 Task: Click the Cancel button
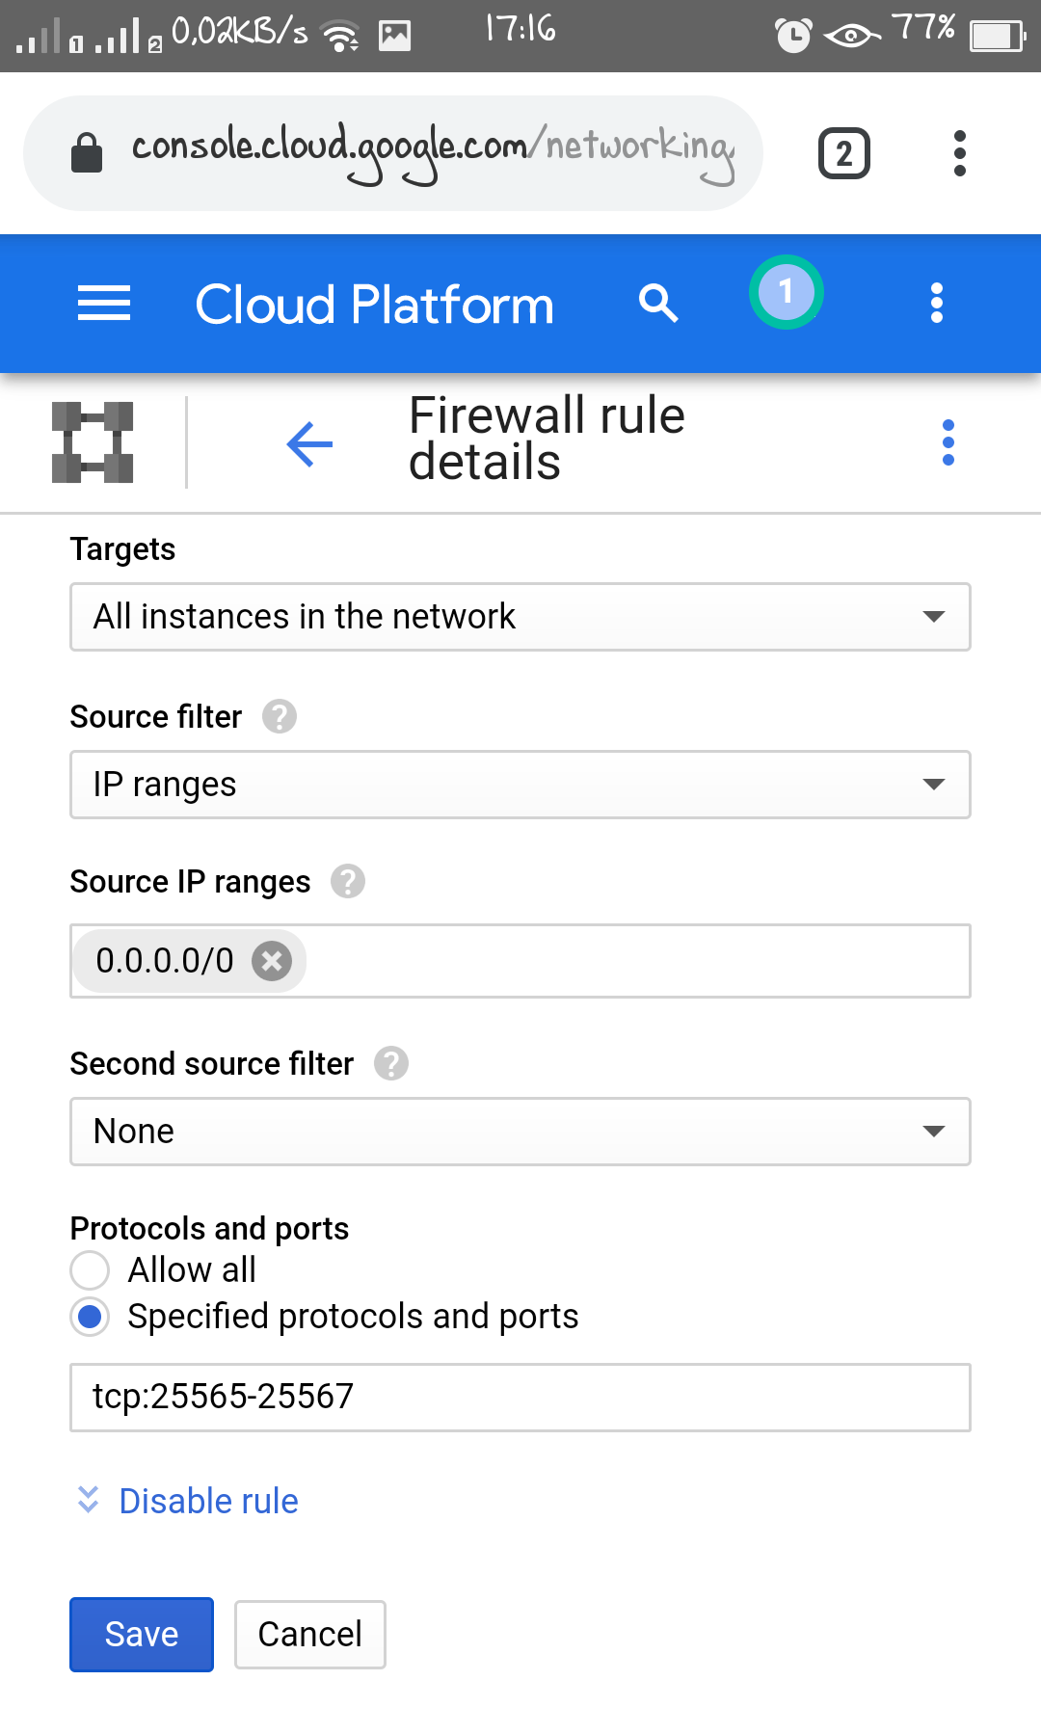[309, 1635]
